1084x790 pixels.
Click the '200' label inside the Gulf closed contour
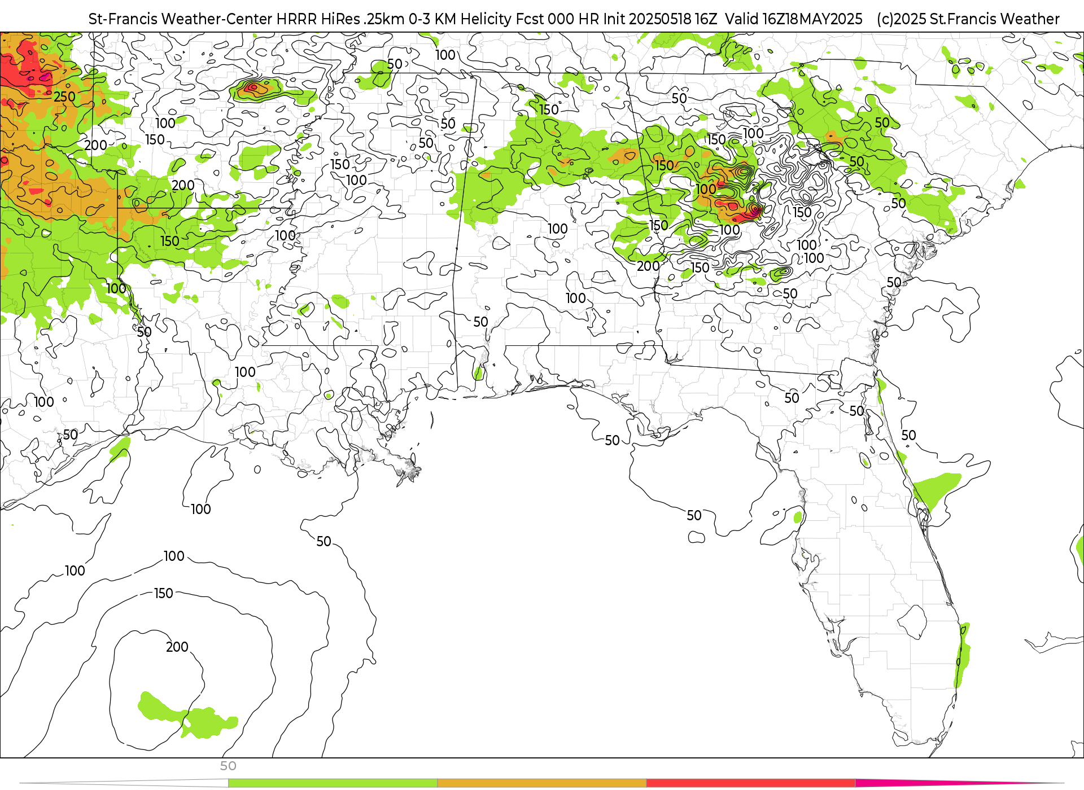177,647
